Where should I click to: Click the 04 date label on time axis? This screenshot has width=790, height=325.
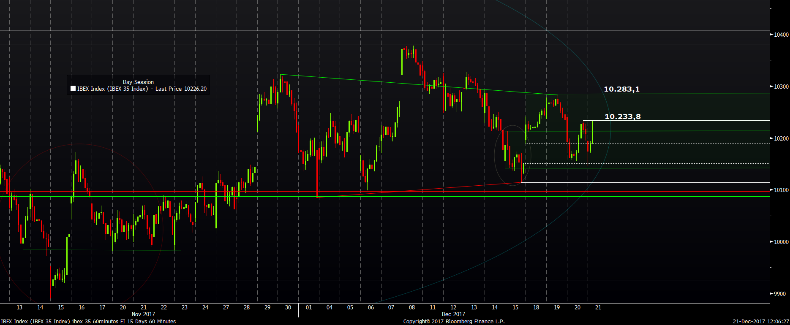(x=330, y=307)
